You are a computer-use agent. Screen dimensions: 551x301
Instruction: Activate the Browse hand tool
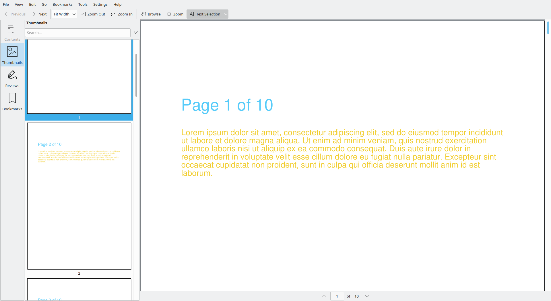(151, 14)
